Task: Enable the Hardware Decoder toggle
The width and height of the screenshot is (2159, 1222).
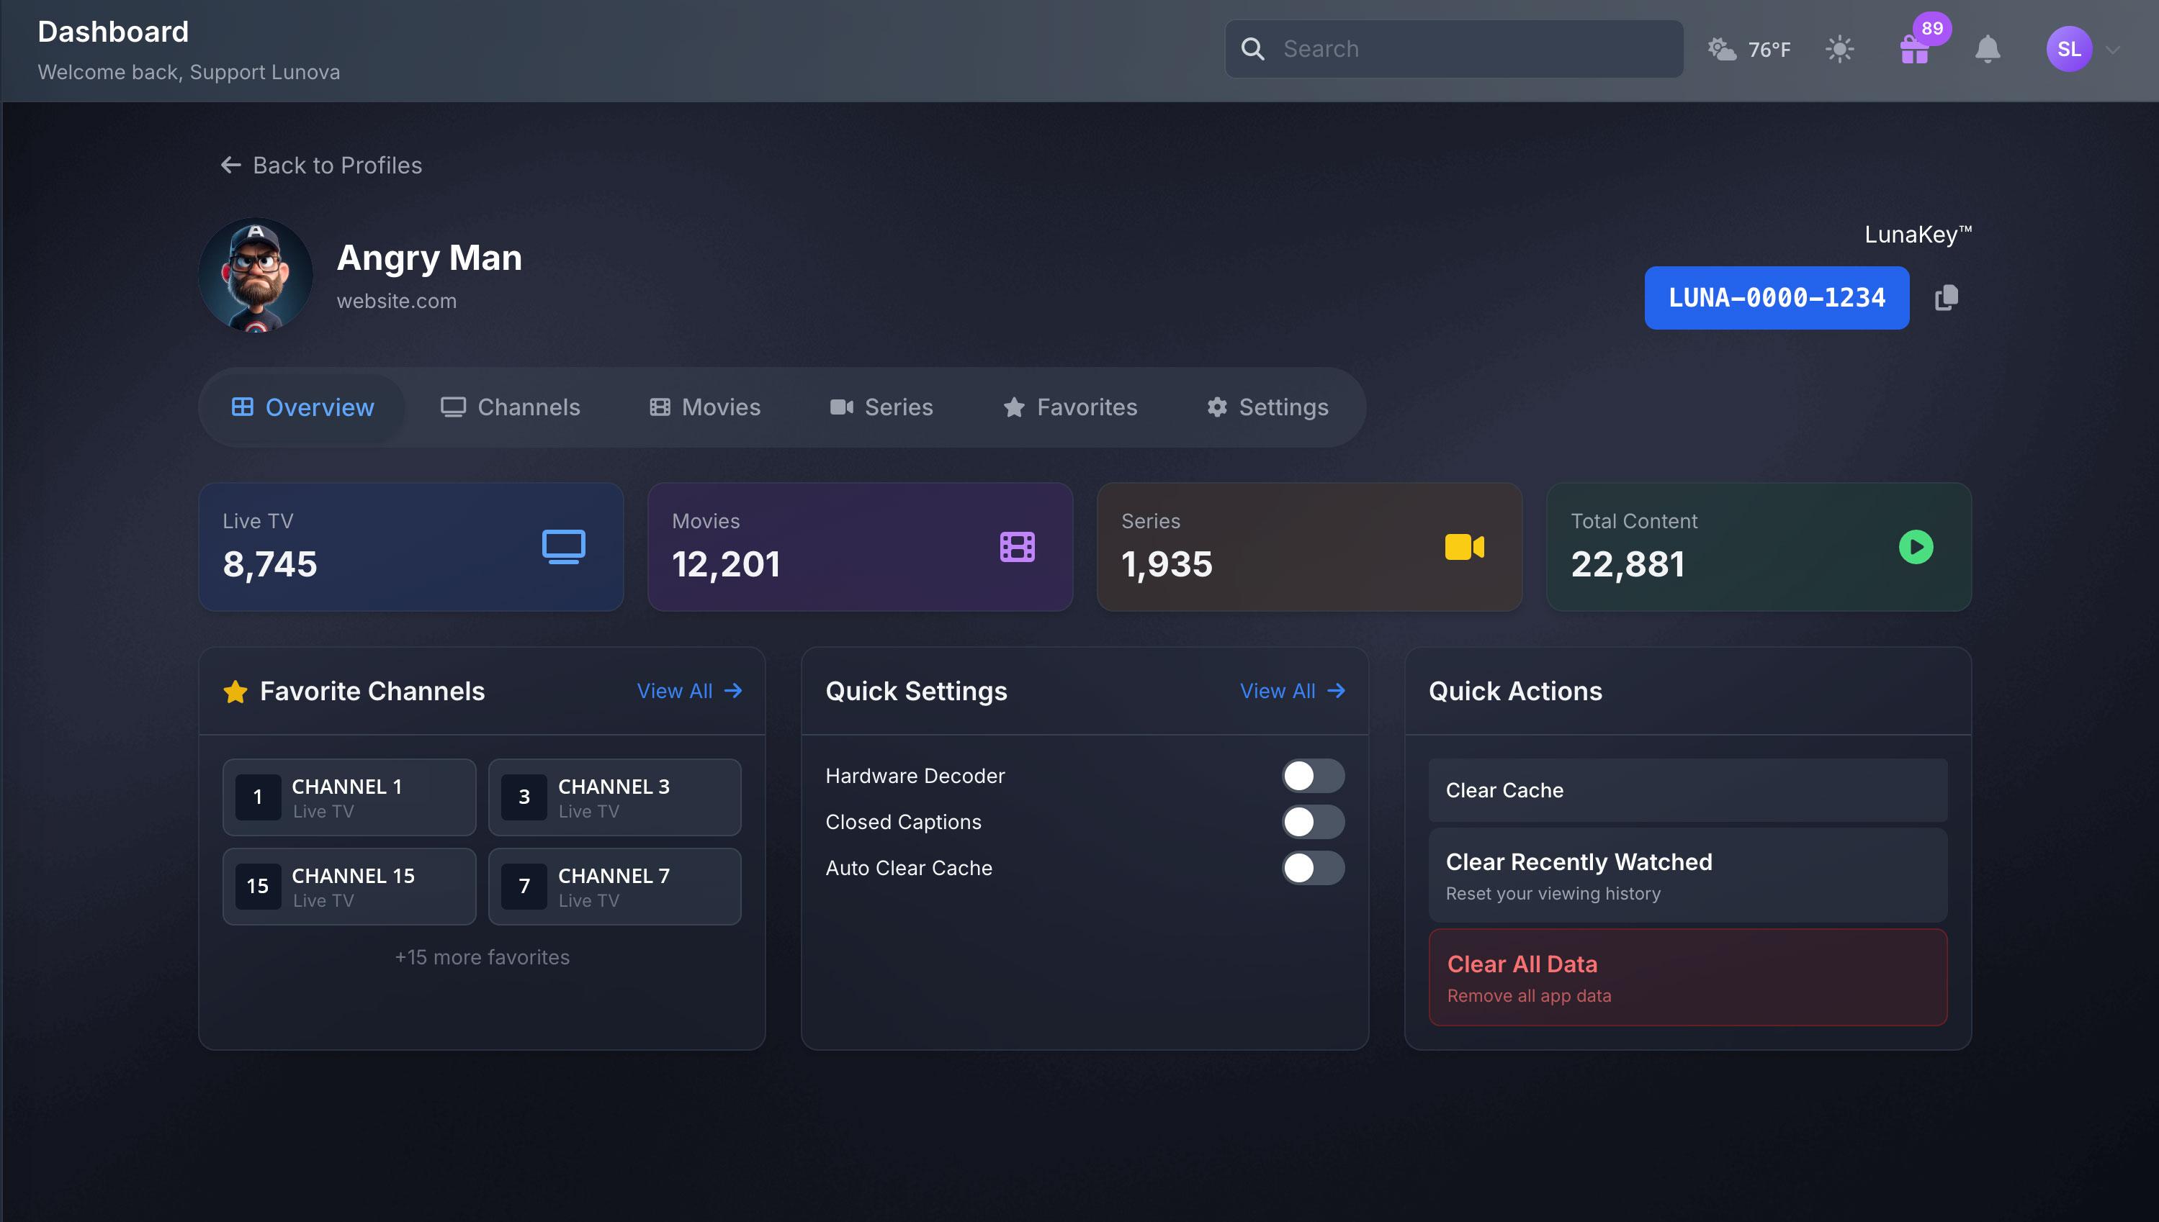Action: point(1314,776)
